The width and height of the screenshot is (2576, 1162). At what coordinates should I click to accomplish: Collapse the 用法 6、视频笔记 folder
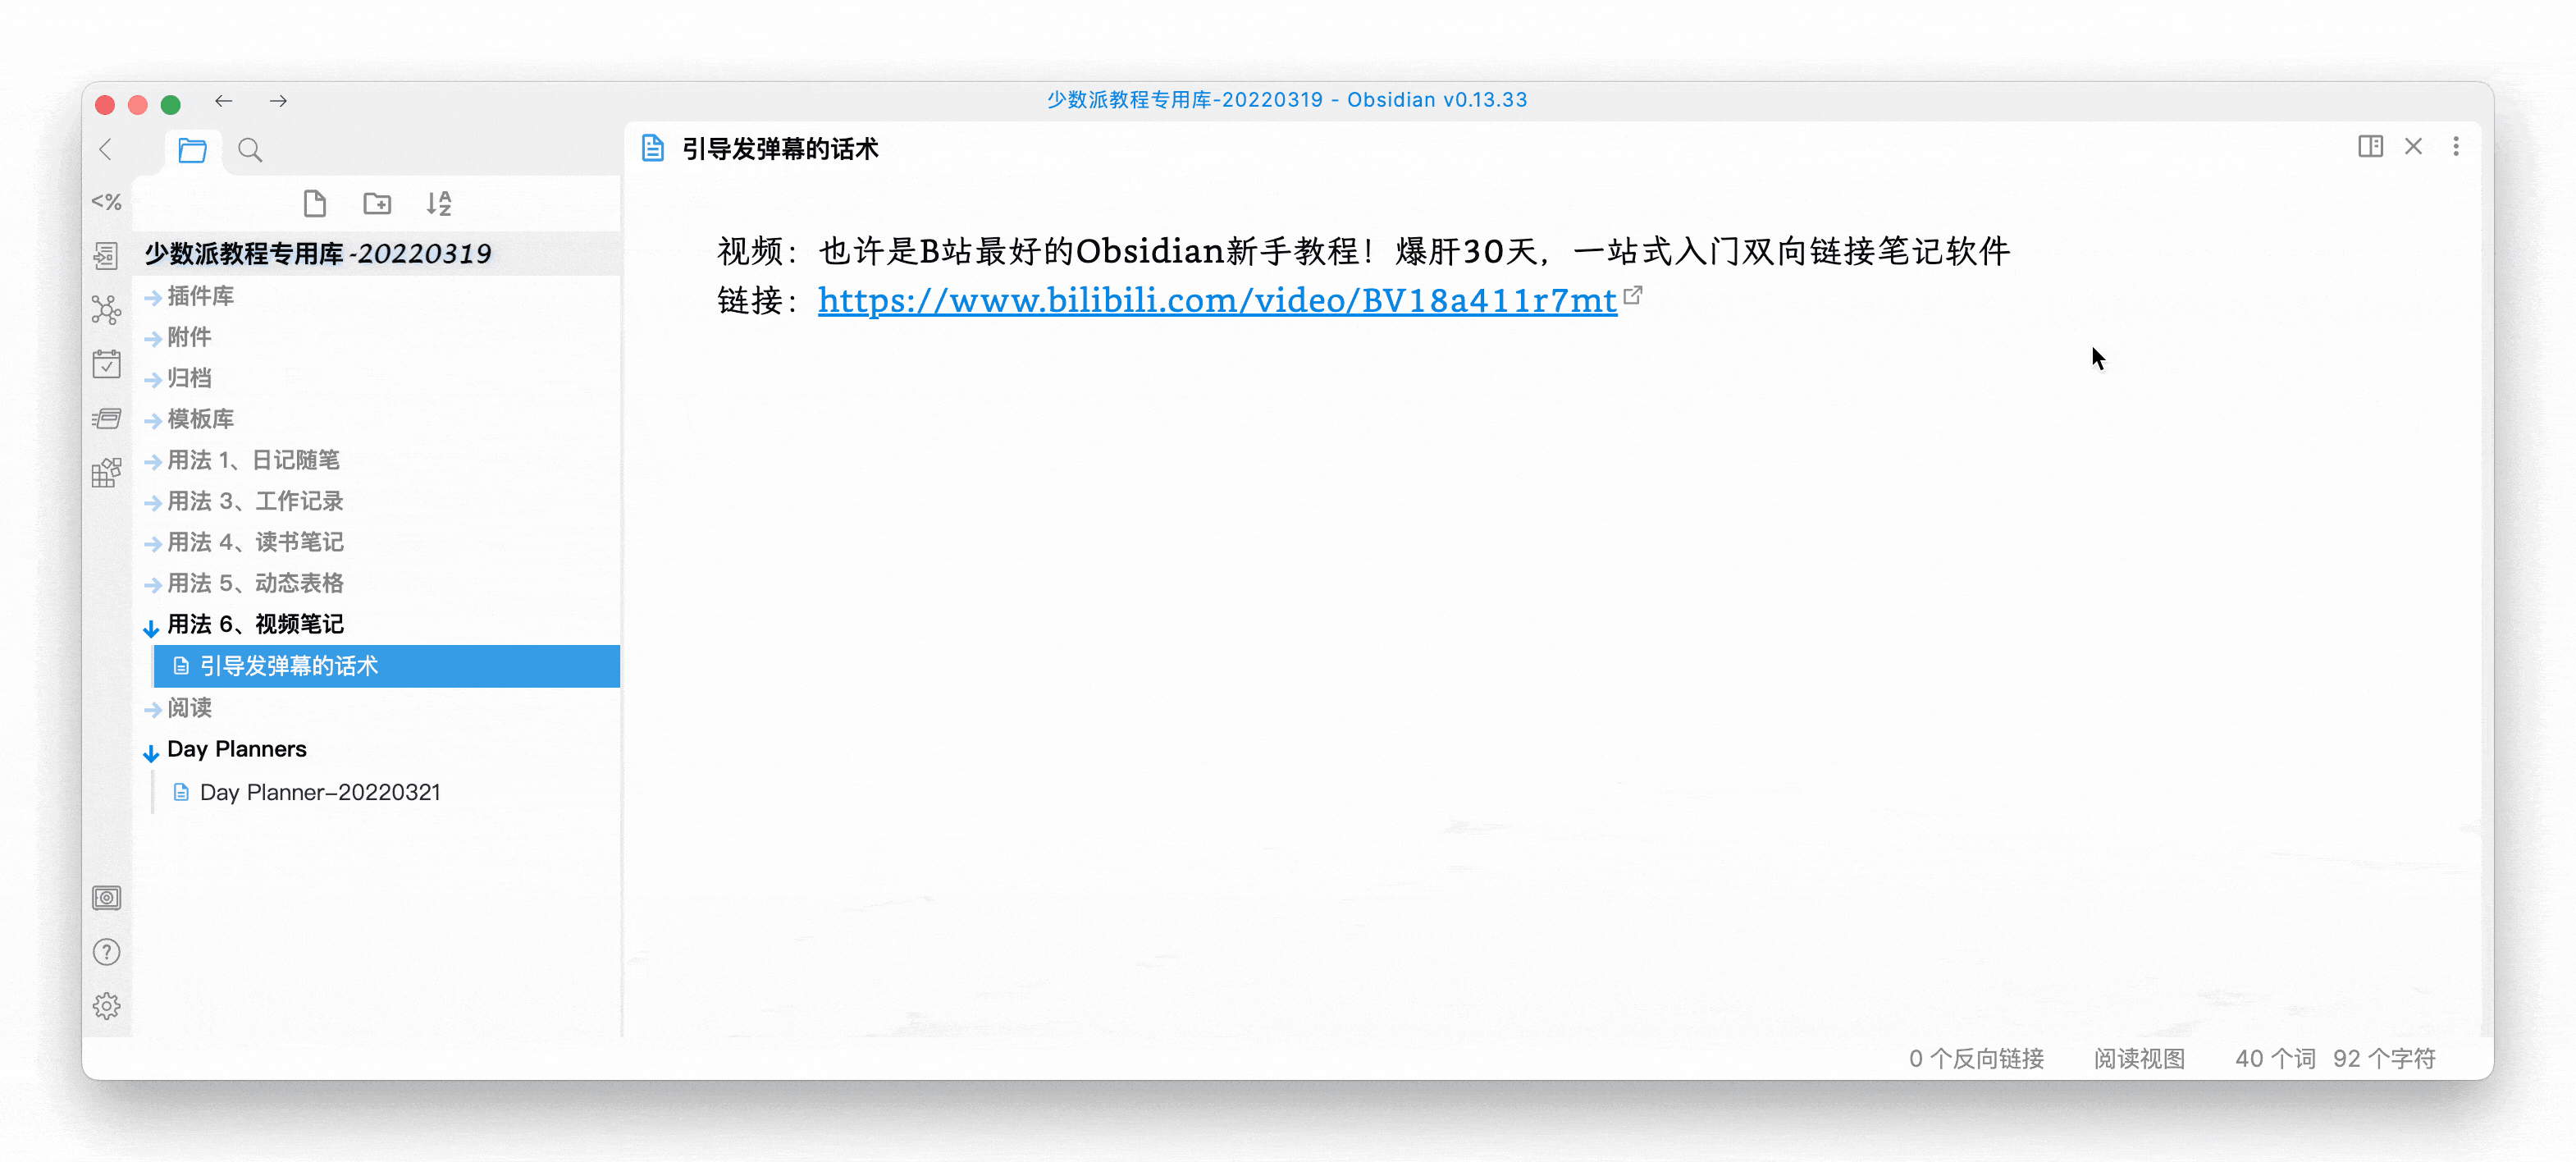tap(255, 624)
